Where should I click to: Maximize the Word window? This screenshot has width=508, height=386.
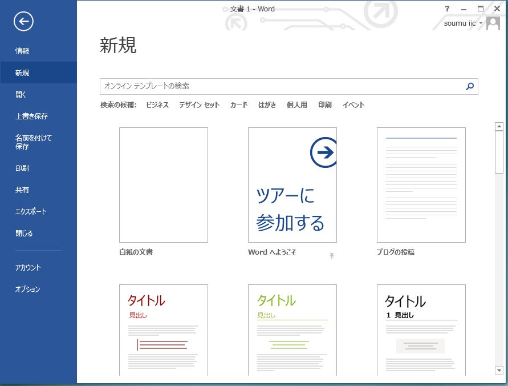click(481, 9)
